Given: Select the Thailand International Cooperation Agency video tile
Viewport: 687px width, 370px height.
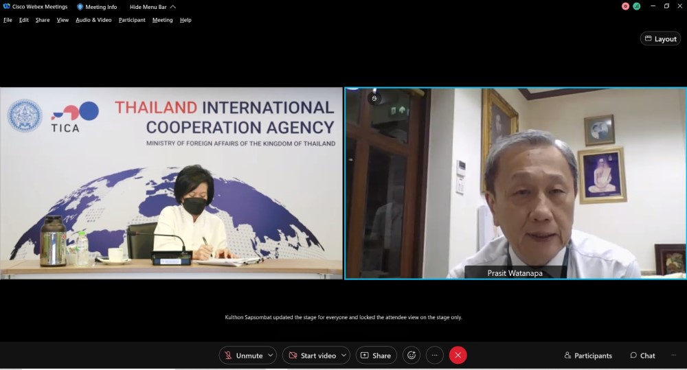Looking at the screenshot, I should 171,183.
